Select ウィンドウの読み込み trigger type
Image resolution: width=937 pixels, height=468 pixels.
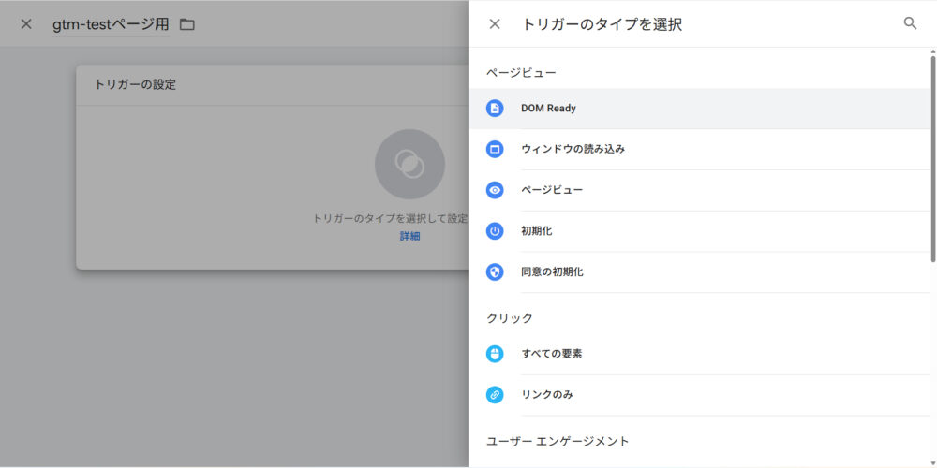[573, 149]
